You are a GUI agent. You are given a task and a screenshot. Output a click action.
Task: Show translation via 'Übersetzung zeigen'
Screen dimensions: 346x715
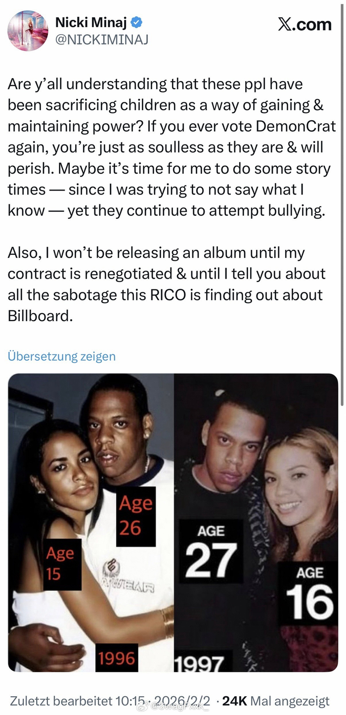[x=62, y=356]
